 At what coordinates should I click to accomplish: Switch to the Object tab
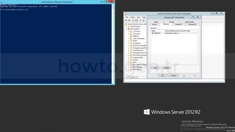(x=156, y=22)
